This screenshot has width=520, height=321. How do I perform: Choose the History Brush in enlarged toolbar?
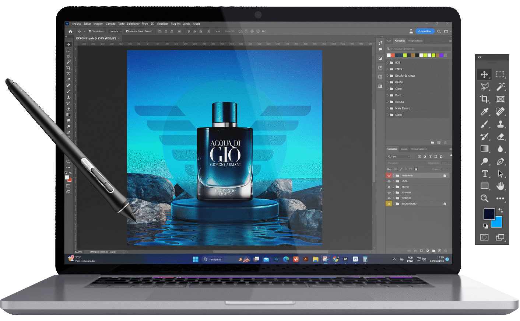[484, 136]
